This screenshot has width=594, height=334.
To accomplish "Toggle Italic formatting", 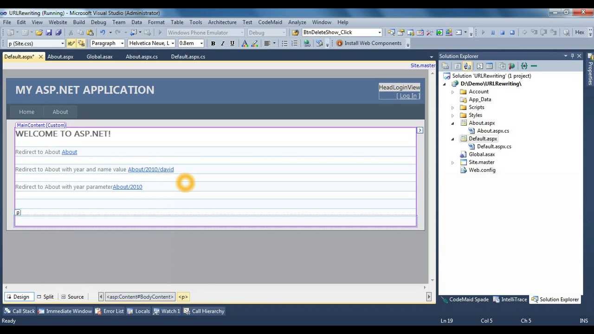I will click(223, 43).
